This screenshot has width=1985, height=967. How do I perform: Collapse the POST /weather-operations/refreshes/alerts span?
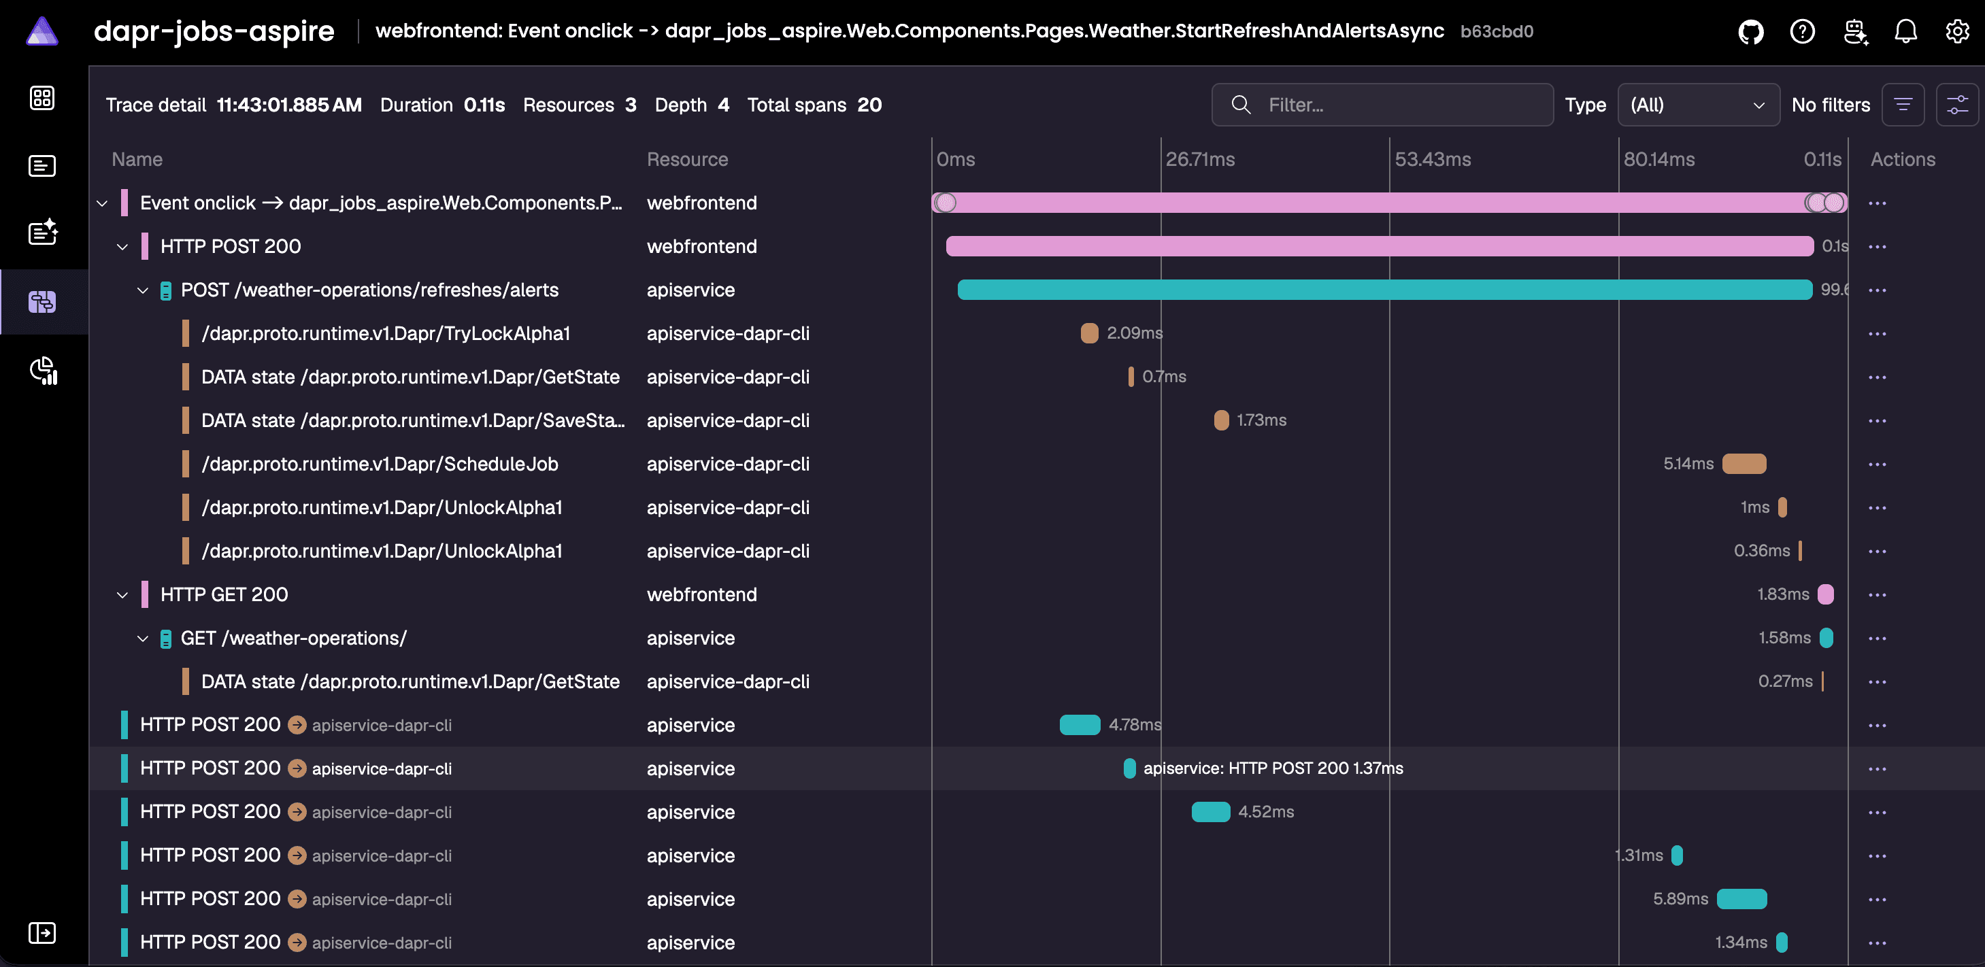(143, 290)
